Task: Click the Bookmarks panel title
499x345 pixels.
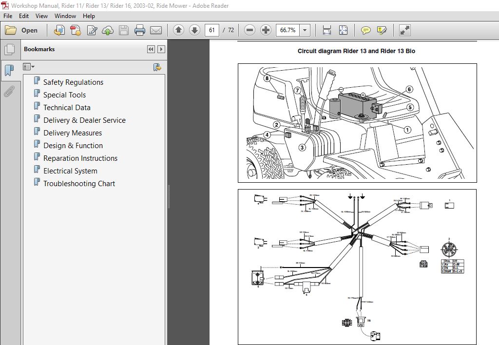Action: click(39, 49)
